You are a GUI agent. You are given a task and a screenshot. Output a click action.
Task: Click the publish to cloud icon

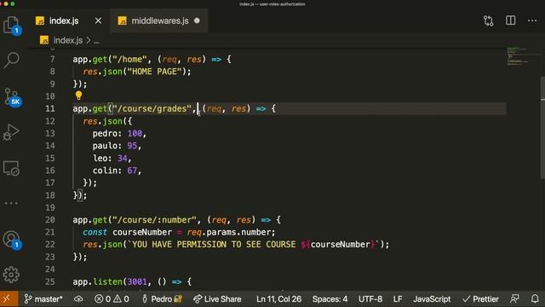coord(78,299)
